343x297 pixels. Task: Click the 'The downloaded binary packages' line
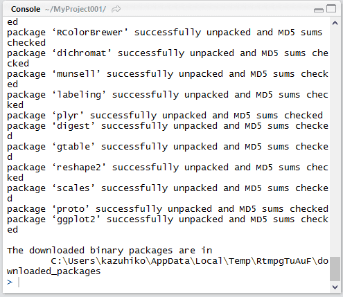pos(109,251)
